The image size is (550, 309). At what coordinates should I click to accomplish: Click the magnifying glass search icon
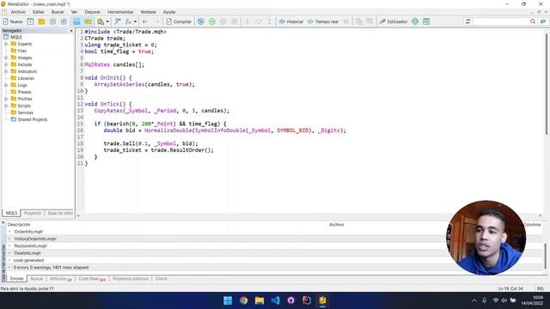click(533, 21)
